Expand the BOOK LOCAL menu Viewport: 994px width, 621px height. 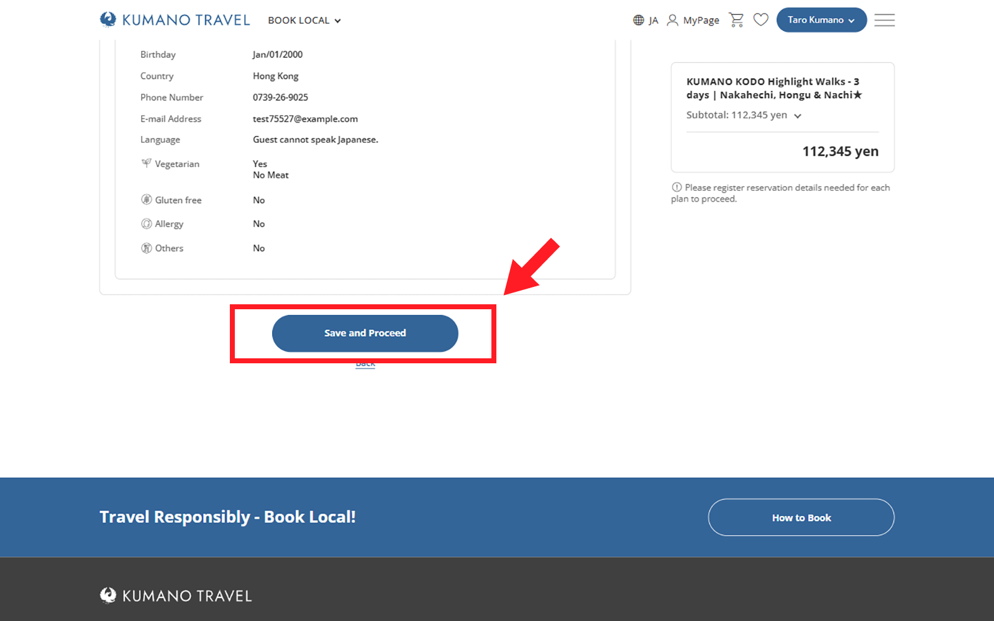304,20
